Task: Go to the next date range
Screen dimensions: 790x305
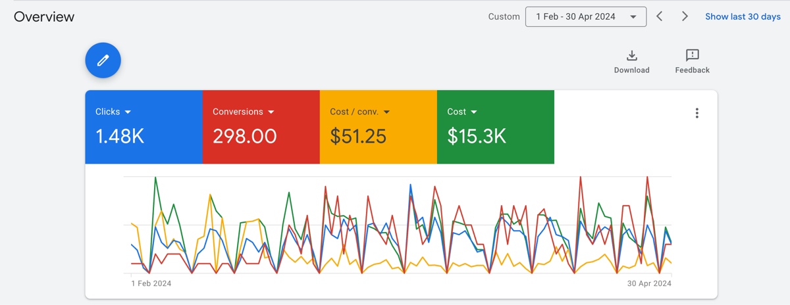Action: click(x=685, y=16)
